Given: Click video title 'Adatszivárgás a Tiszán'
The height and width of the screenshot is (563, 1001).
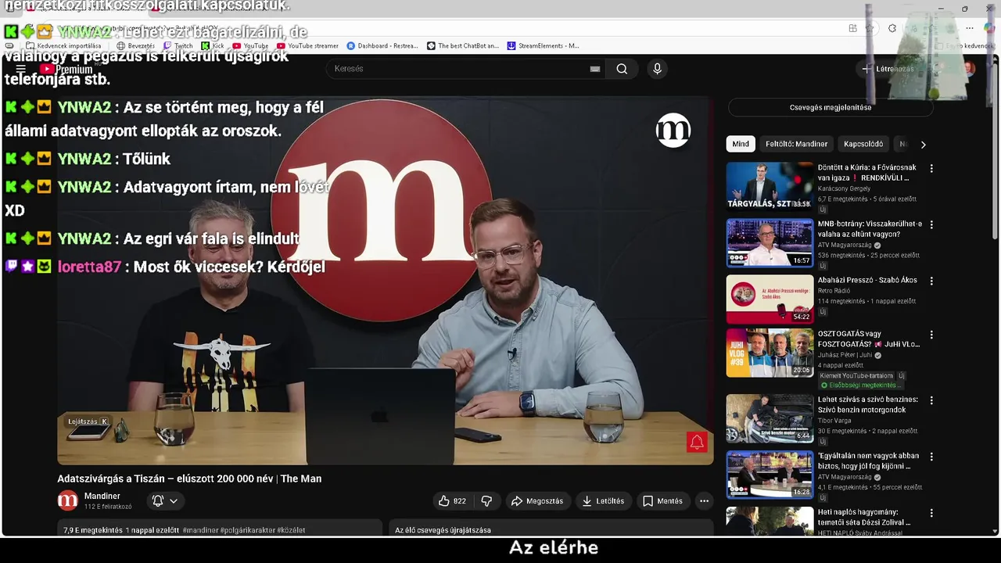Looking at the screenshot, I should pyautogui.click(x=189, y=479).
